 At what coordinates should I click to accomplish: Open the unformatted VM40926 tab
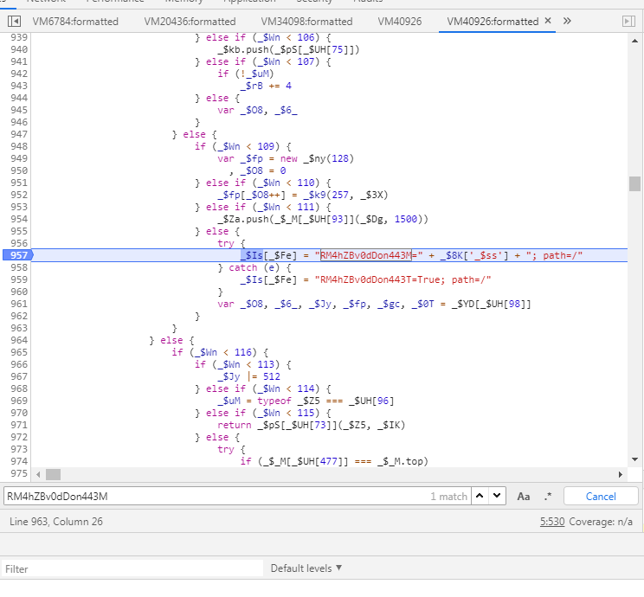(x=400, y=21)
